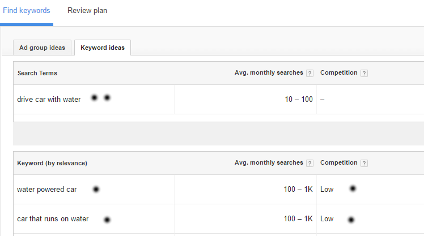Switch to the Find keywords tab
Viewport: 424px width, 236px height.
26,11
